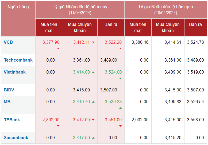Click yesterday's 'Mua tiền mặt' column header
The image size is (208, 145).
138,27
